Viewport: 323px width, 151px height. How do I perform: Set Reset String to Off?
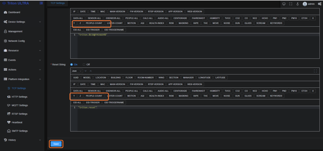point(86,65)
